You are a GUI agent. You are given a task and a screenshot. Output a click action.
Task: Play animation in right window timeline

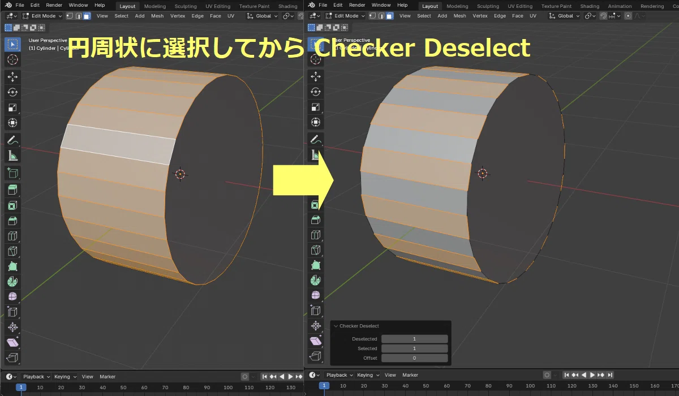click(x=592, y=375)
